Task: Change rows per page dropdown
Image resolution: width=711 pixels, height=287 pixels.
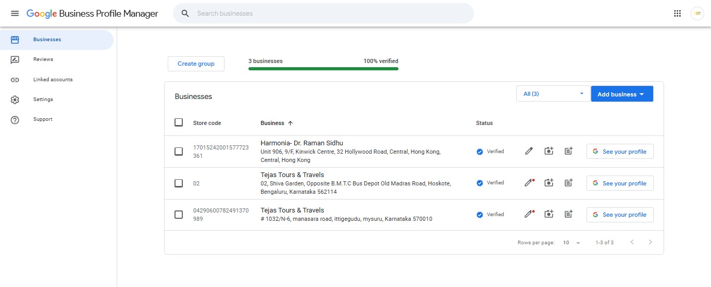Action: tap(572, 243)
